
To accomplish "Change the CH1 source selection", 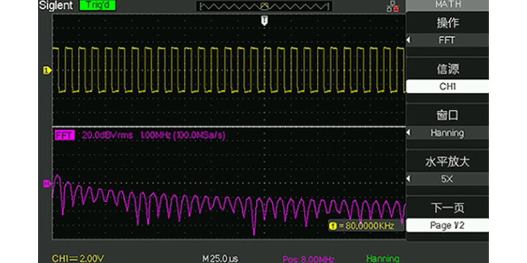I will (448, 87).
